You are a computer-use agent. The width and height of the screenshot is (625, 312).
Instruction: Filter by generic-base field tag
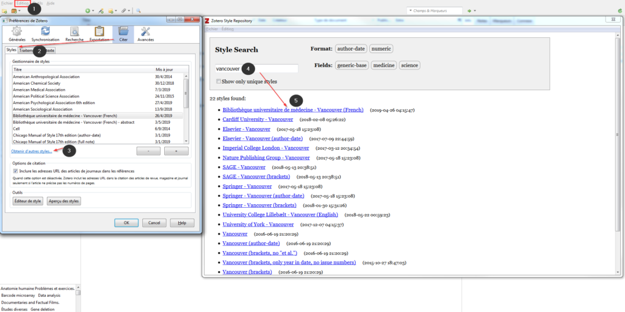coord(352,65)
